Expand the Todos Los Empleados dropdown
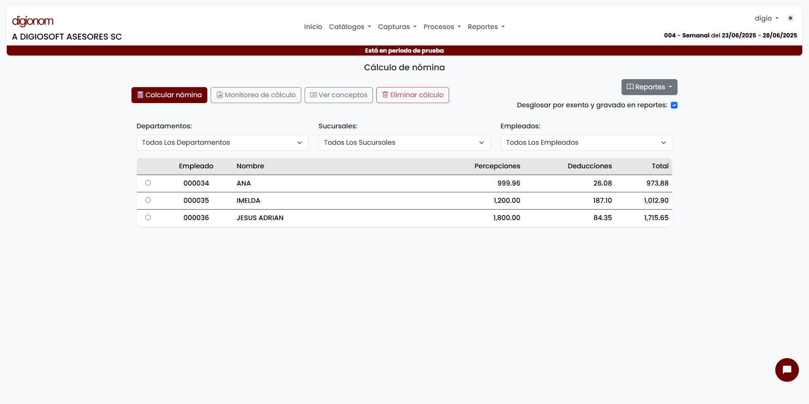 pyautogui.click(x=586, y=143)
